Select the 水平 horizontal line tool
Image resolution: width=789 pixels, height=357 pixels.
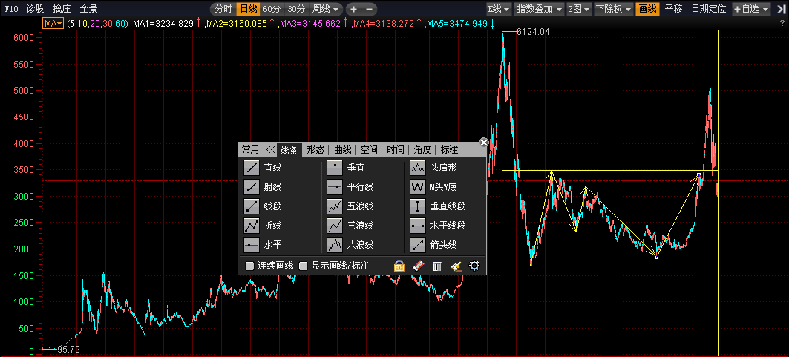(263, 245)
